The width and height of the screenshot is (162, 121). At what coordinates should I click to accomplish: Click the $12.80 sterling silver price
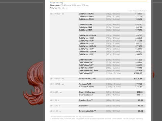tap(140, 92)
